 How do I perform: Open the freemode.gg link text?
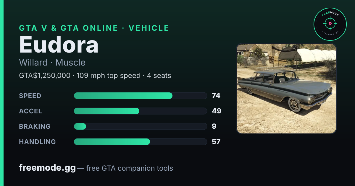(47, 168)
